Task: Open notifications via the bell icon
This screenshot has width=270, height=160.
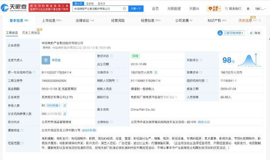Action: (x=248, y=9)
